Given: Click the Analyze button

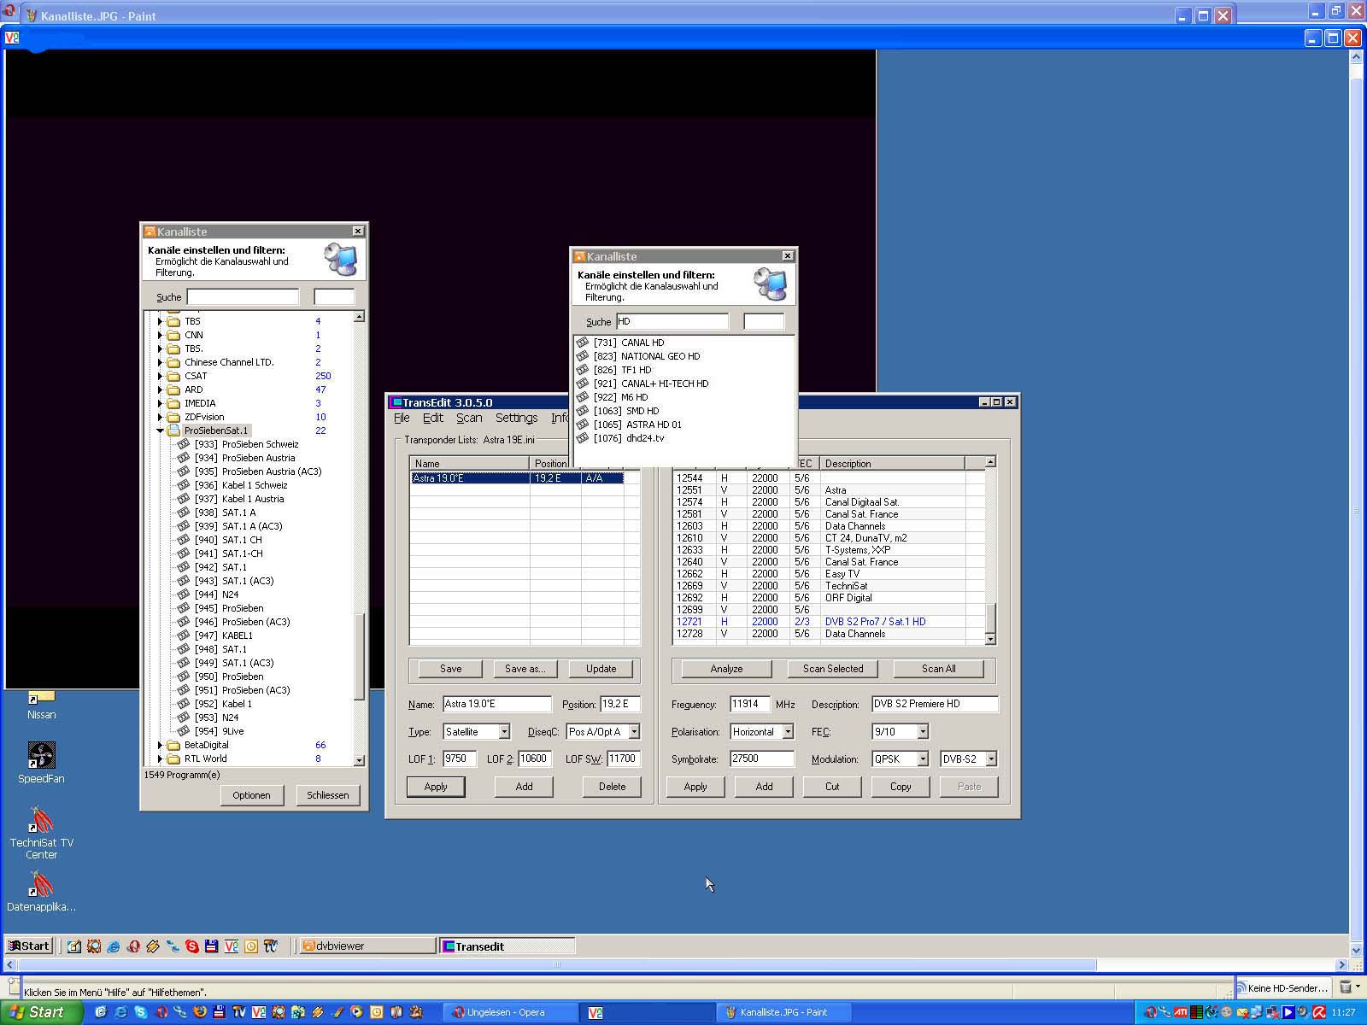Looking at the screenshot, I should [726, 669].
